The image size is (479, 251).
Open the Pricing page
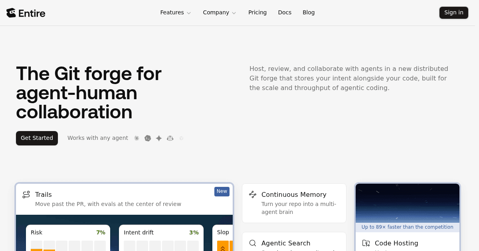(x=257, y=12)
